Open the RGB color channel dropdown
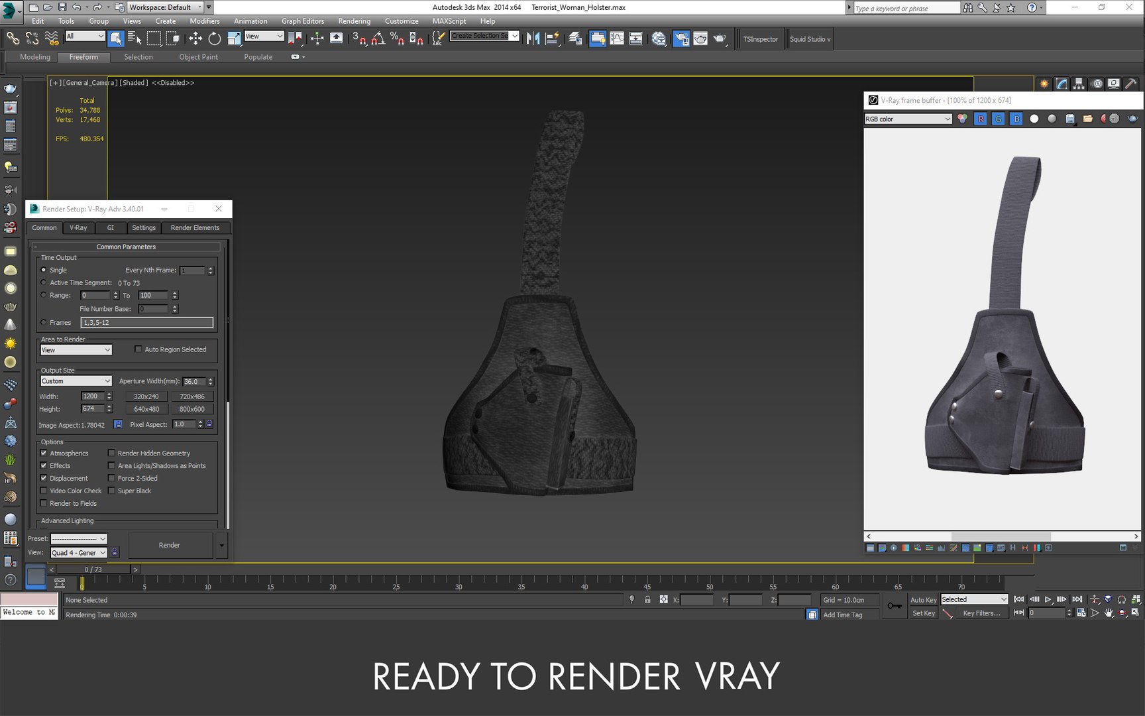The height and width of the screenshot is (716, 1145). pyautogui.click(x=908, y=119)
